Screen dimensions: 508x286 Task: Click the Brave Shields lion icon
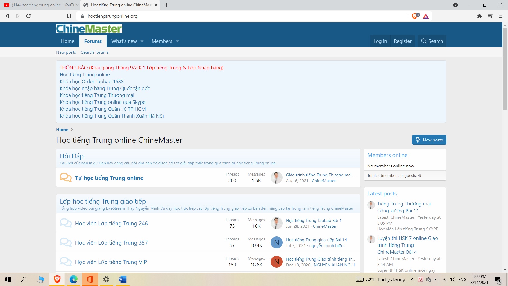tap(415, 16)
